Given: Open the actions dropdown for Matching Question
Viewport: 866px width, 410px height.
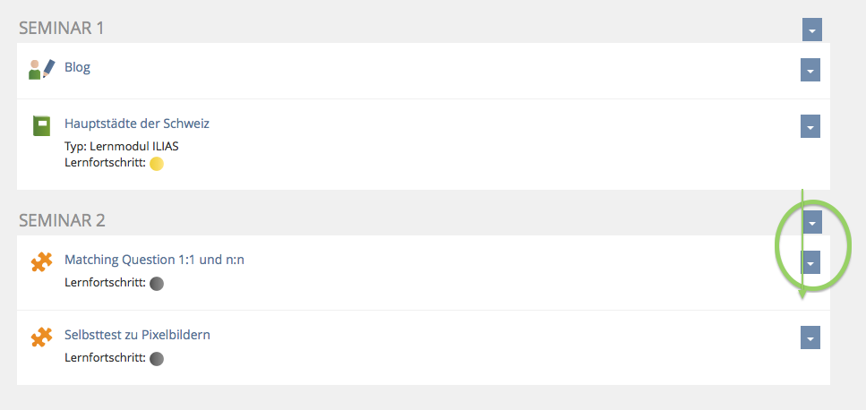Looking at the screenshot, I should [810, 263].
